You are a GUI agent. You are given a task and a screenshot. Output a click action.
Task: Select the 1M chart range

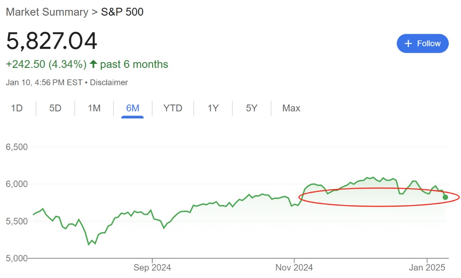tap(94, 108)
